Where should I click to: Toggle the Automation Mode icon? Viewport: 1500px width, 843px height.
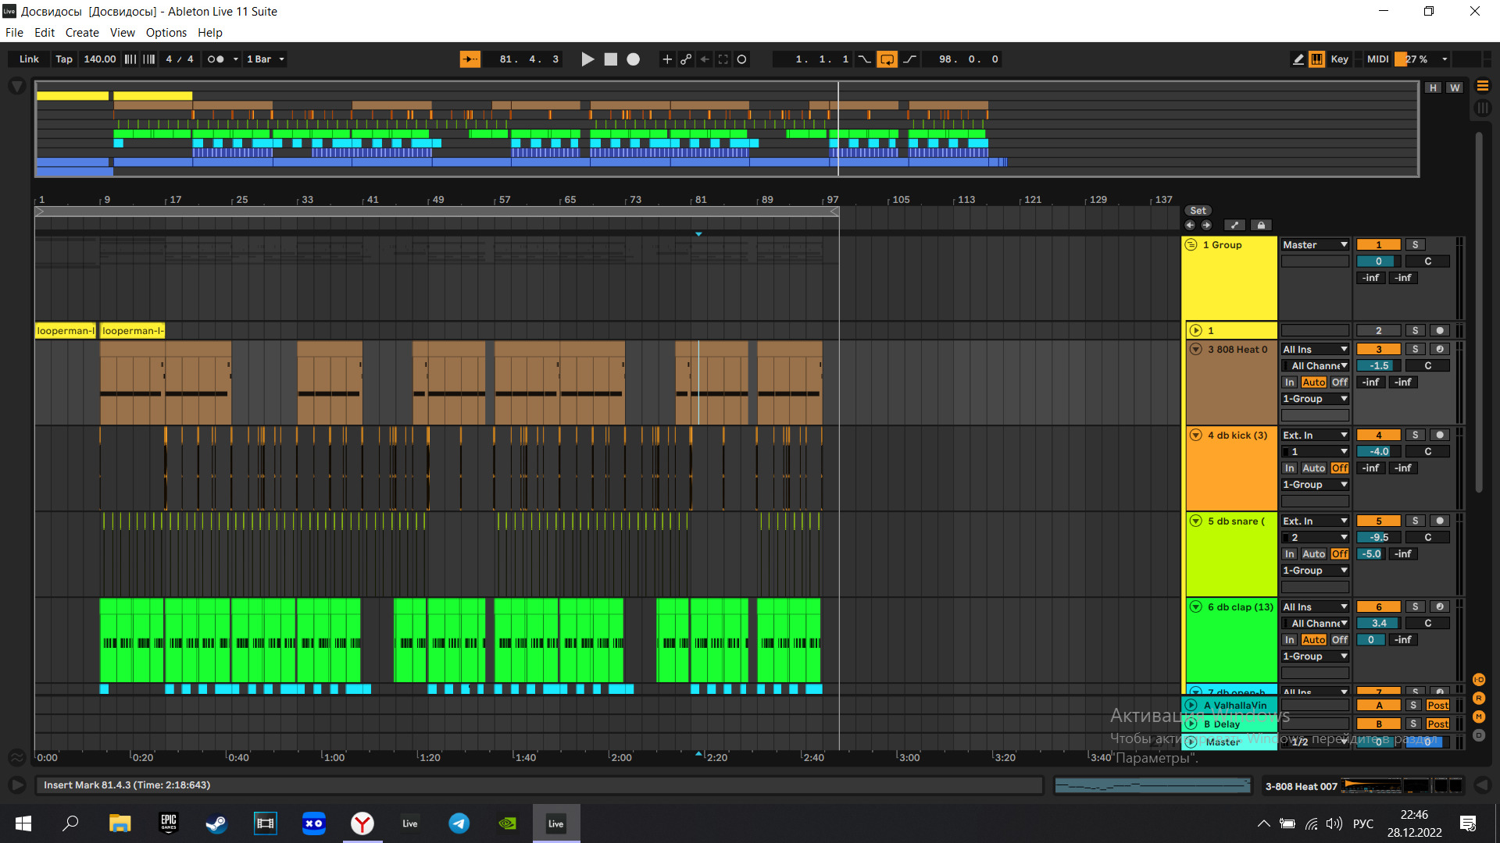1234,226
